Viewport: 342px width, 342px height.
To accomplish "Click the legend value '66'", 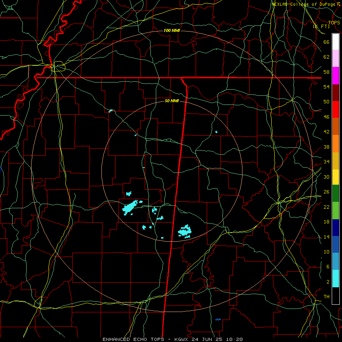I will 326,42.
